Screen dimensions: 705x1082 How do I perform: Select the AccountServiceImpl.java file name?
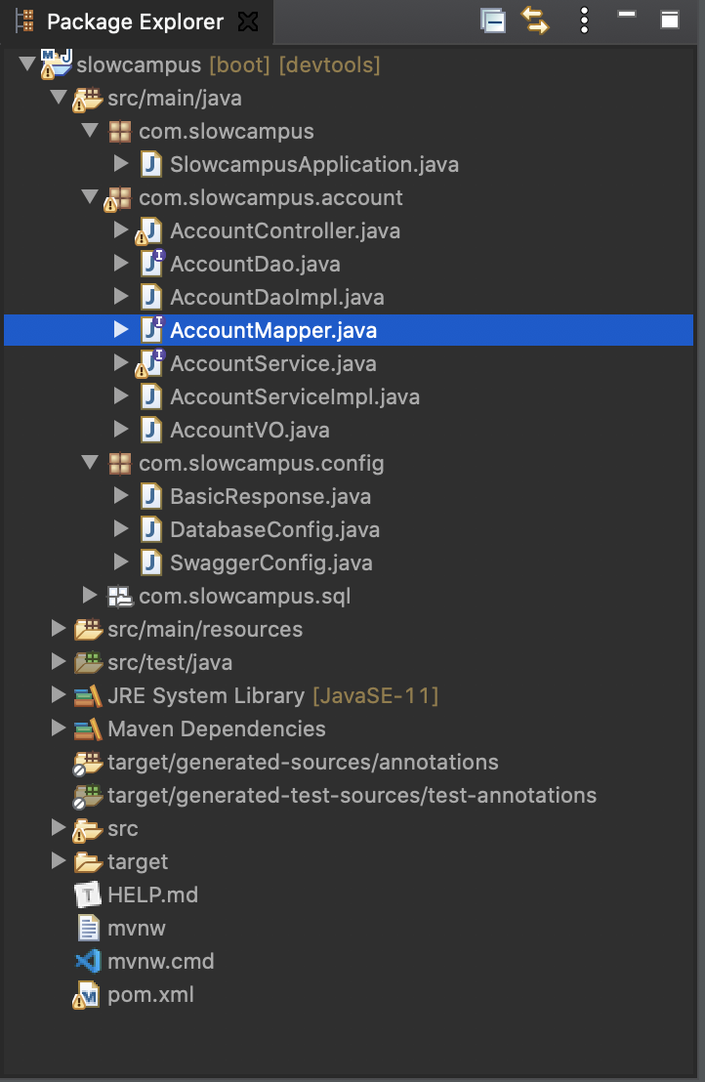(295, 396)
